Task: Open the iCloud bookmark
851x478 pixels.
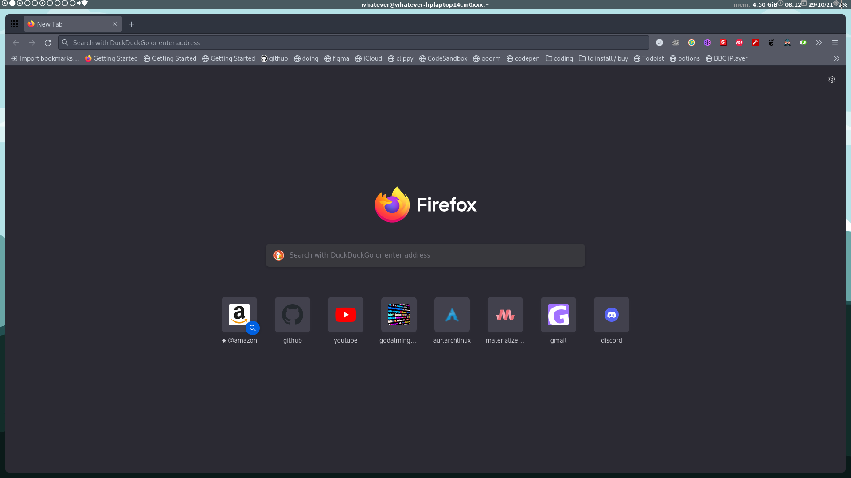Action: pyautogui.click(x=367, y=58)
